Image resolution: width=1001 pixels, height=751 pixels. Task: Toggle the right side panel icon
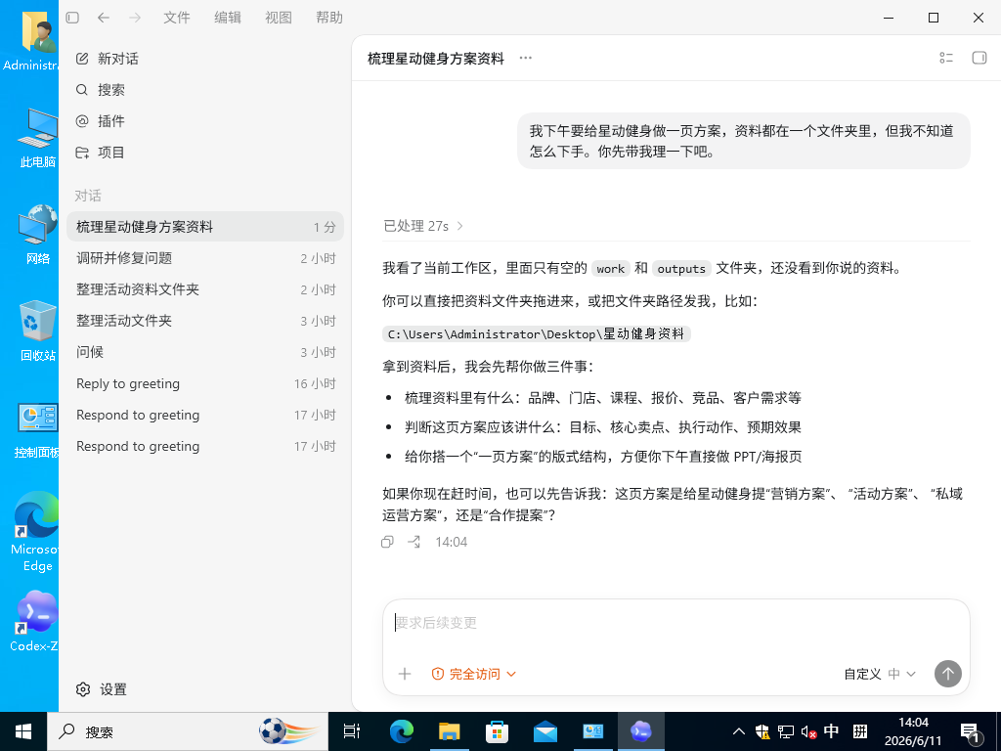(x=979, y=58)
